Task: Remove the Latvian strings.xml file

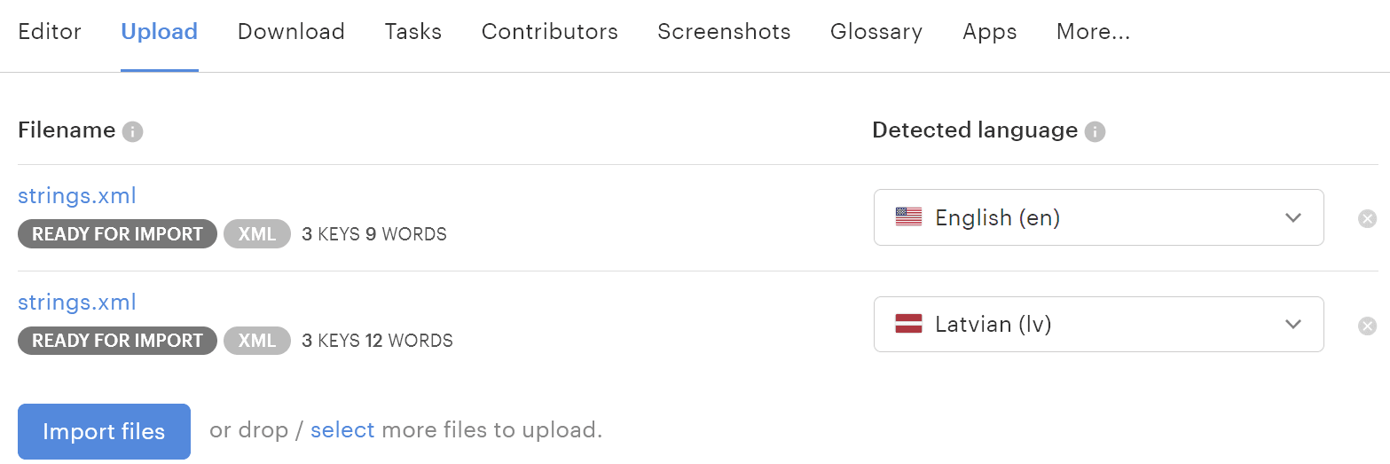Action: (x=1367, y=326)
